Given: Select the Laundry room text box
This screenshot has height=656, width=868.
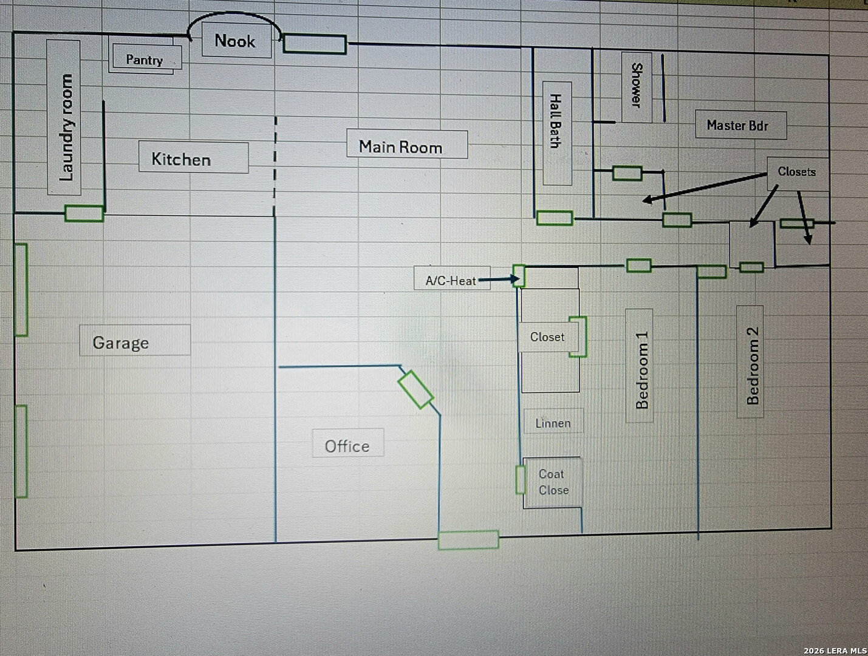Looking at the screenshot, I should pyautogui.click(x=64, y=118).
